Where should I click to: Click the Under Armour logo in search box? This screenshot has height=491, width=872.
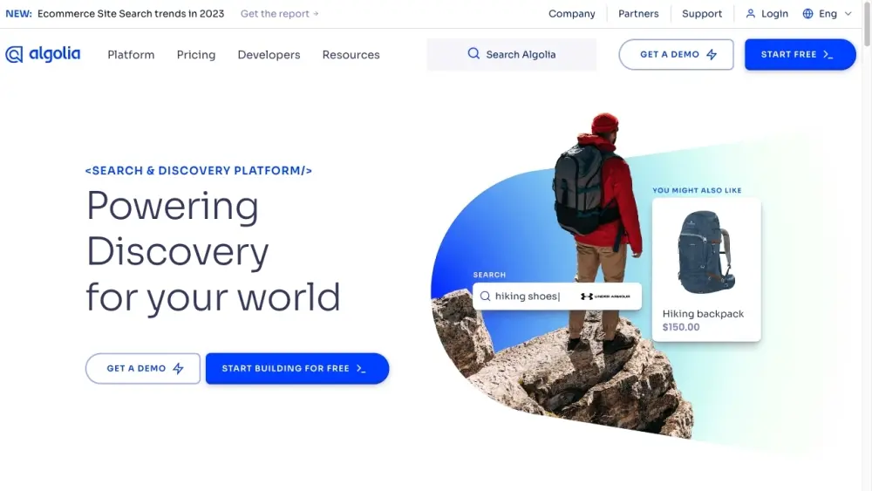point(605,297)
